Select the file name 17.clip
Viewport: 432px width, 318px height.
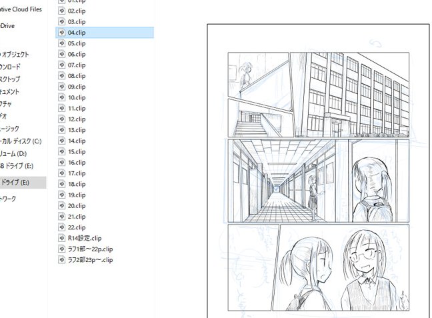pos(77,173)
